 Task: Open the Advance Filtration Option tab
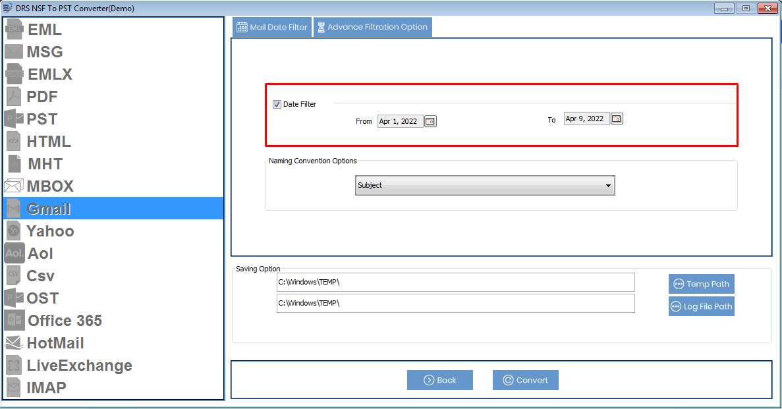tap(372, 27)
